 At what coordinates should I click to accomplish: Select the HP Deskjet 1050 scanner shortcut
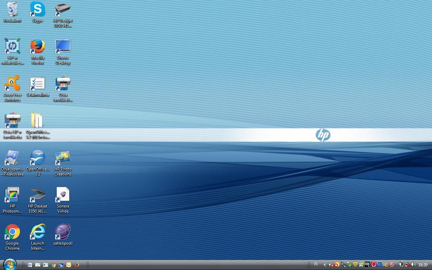(x=38, y=200)
